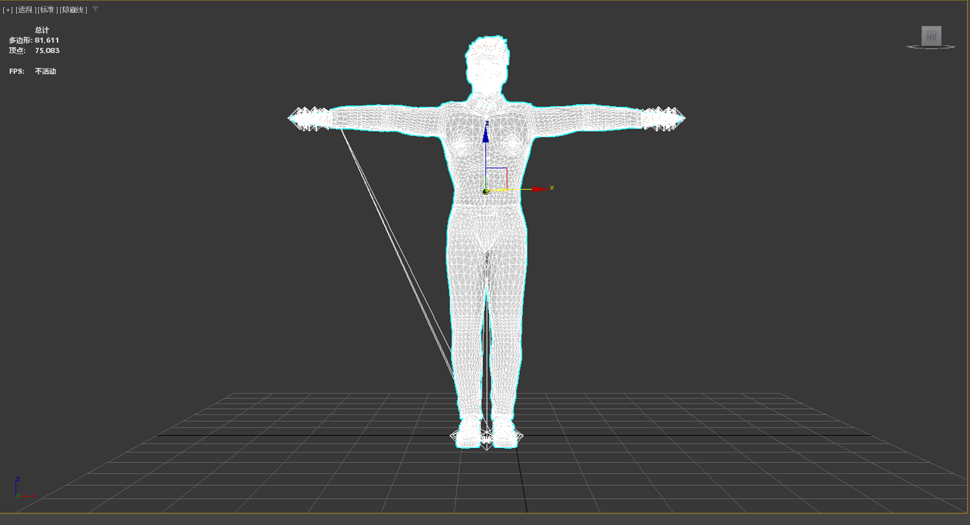Select the blue Z-axis arrow of the gizmo
Screen dimensions: 970x525
pos(486,134)
